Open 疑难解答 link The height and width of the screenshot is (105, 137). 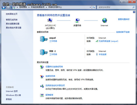click(x=49, y=95)
